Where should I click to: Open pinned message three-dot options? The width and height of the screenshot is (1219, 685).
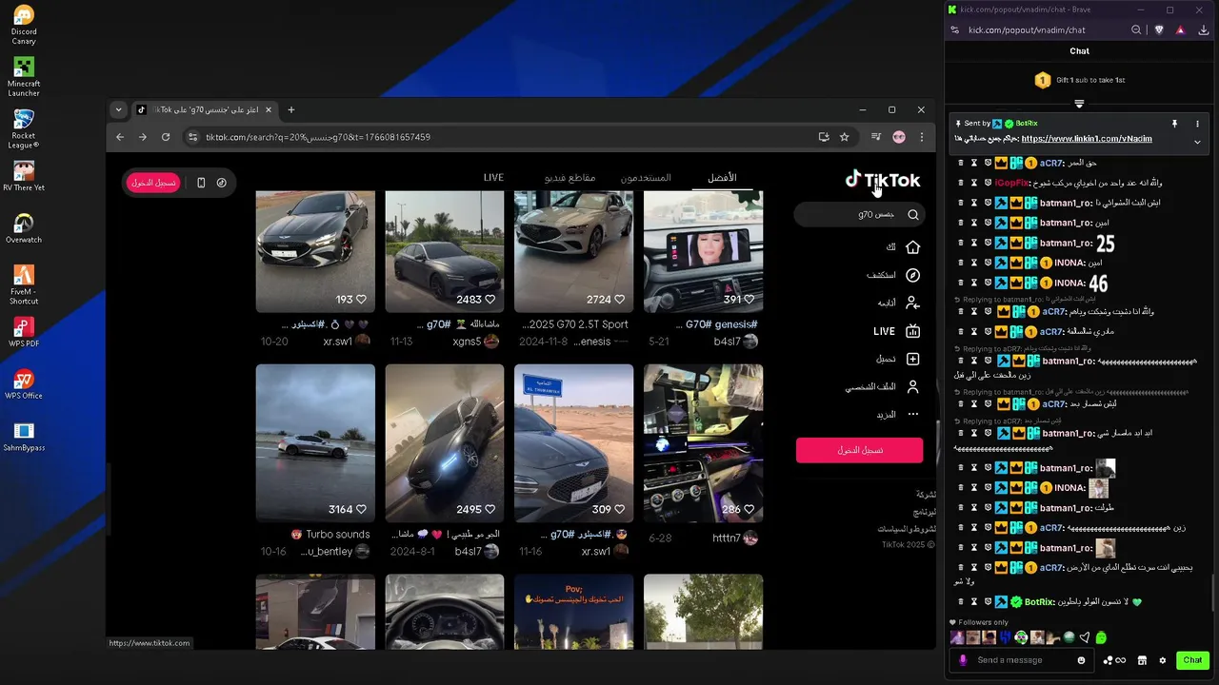(1197, 124)
